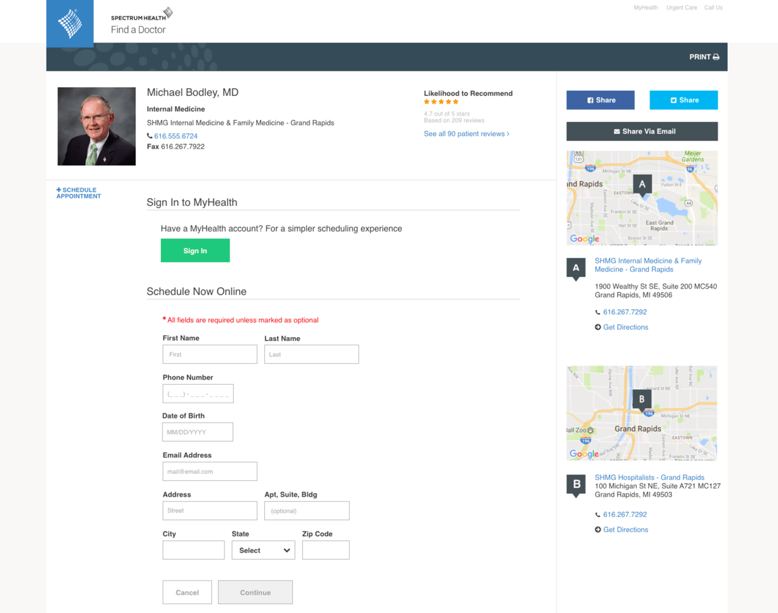Viewport: 778px width, 613px height.
Task: Share profile on Facebook
Action: click(601, 100)
